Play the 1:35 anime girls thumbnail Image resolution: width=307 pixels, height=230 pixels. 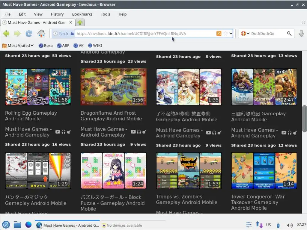(x=189, y=87)
